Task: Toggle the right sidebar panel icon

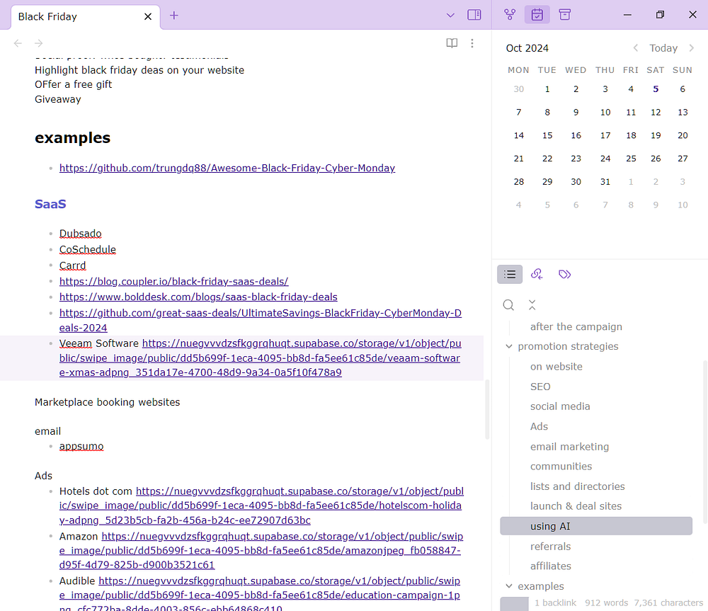Action: point(474,15)
